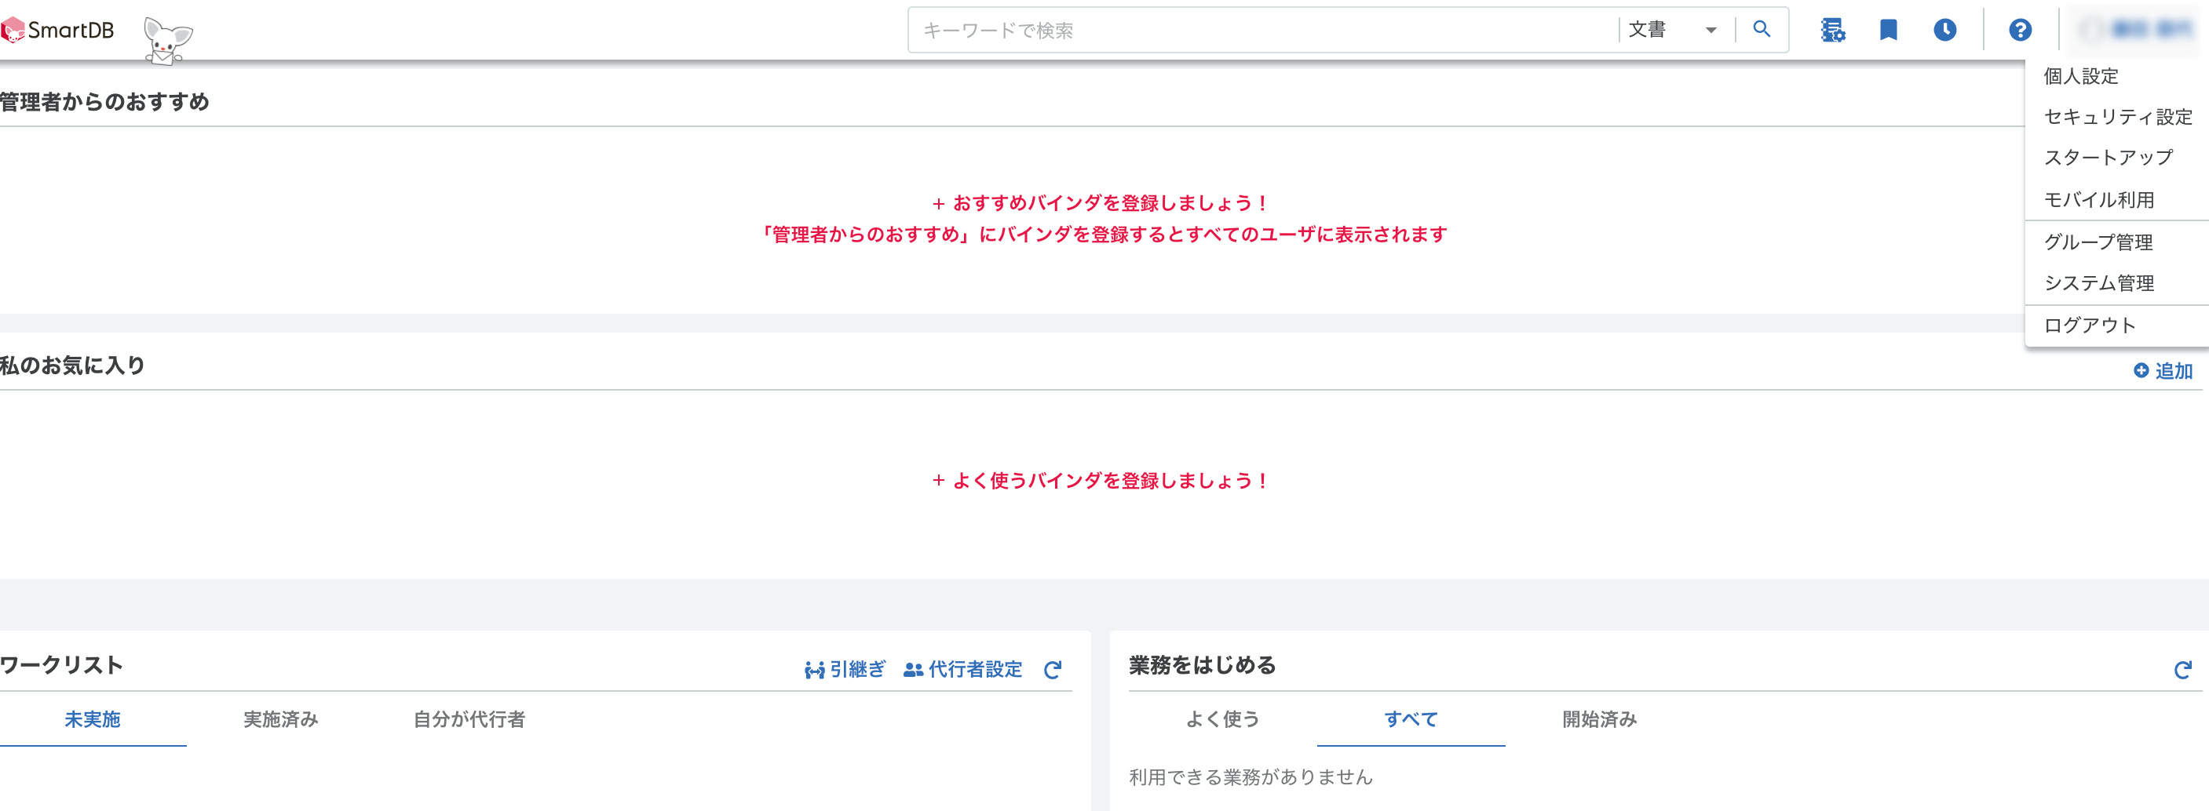Open the history clock icon
Screen dimensions: 2209x811
[1945, 31]
